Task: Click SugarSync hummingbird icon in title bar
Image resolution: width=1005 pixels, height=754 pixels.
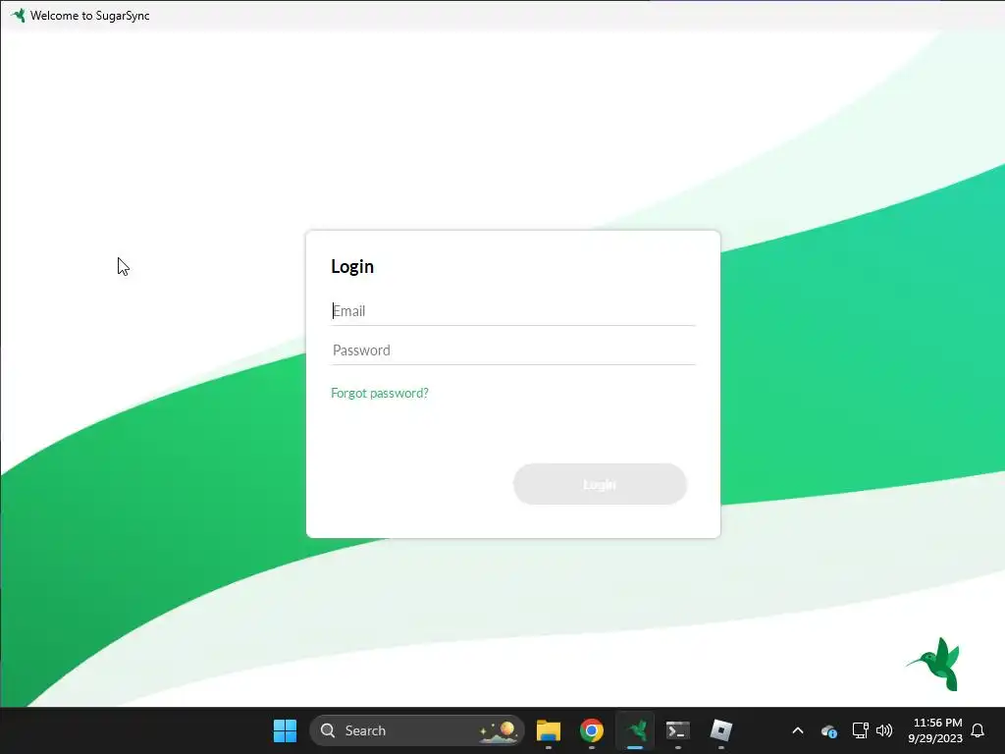Action: point(18,15)
